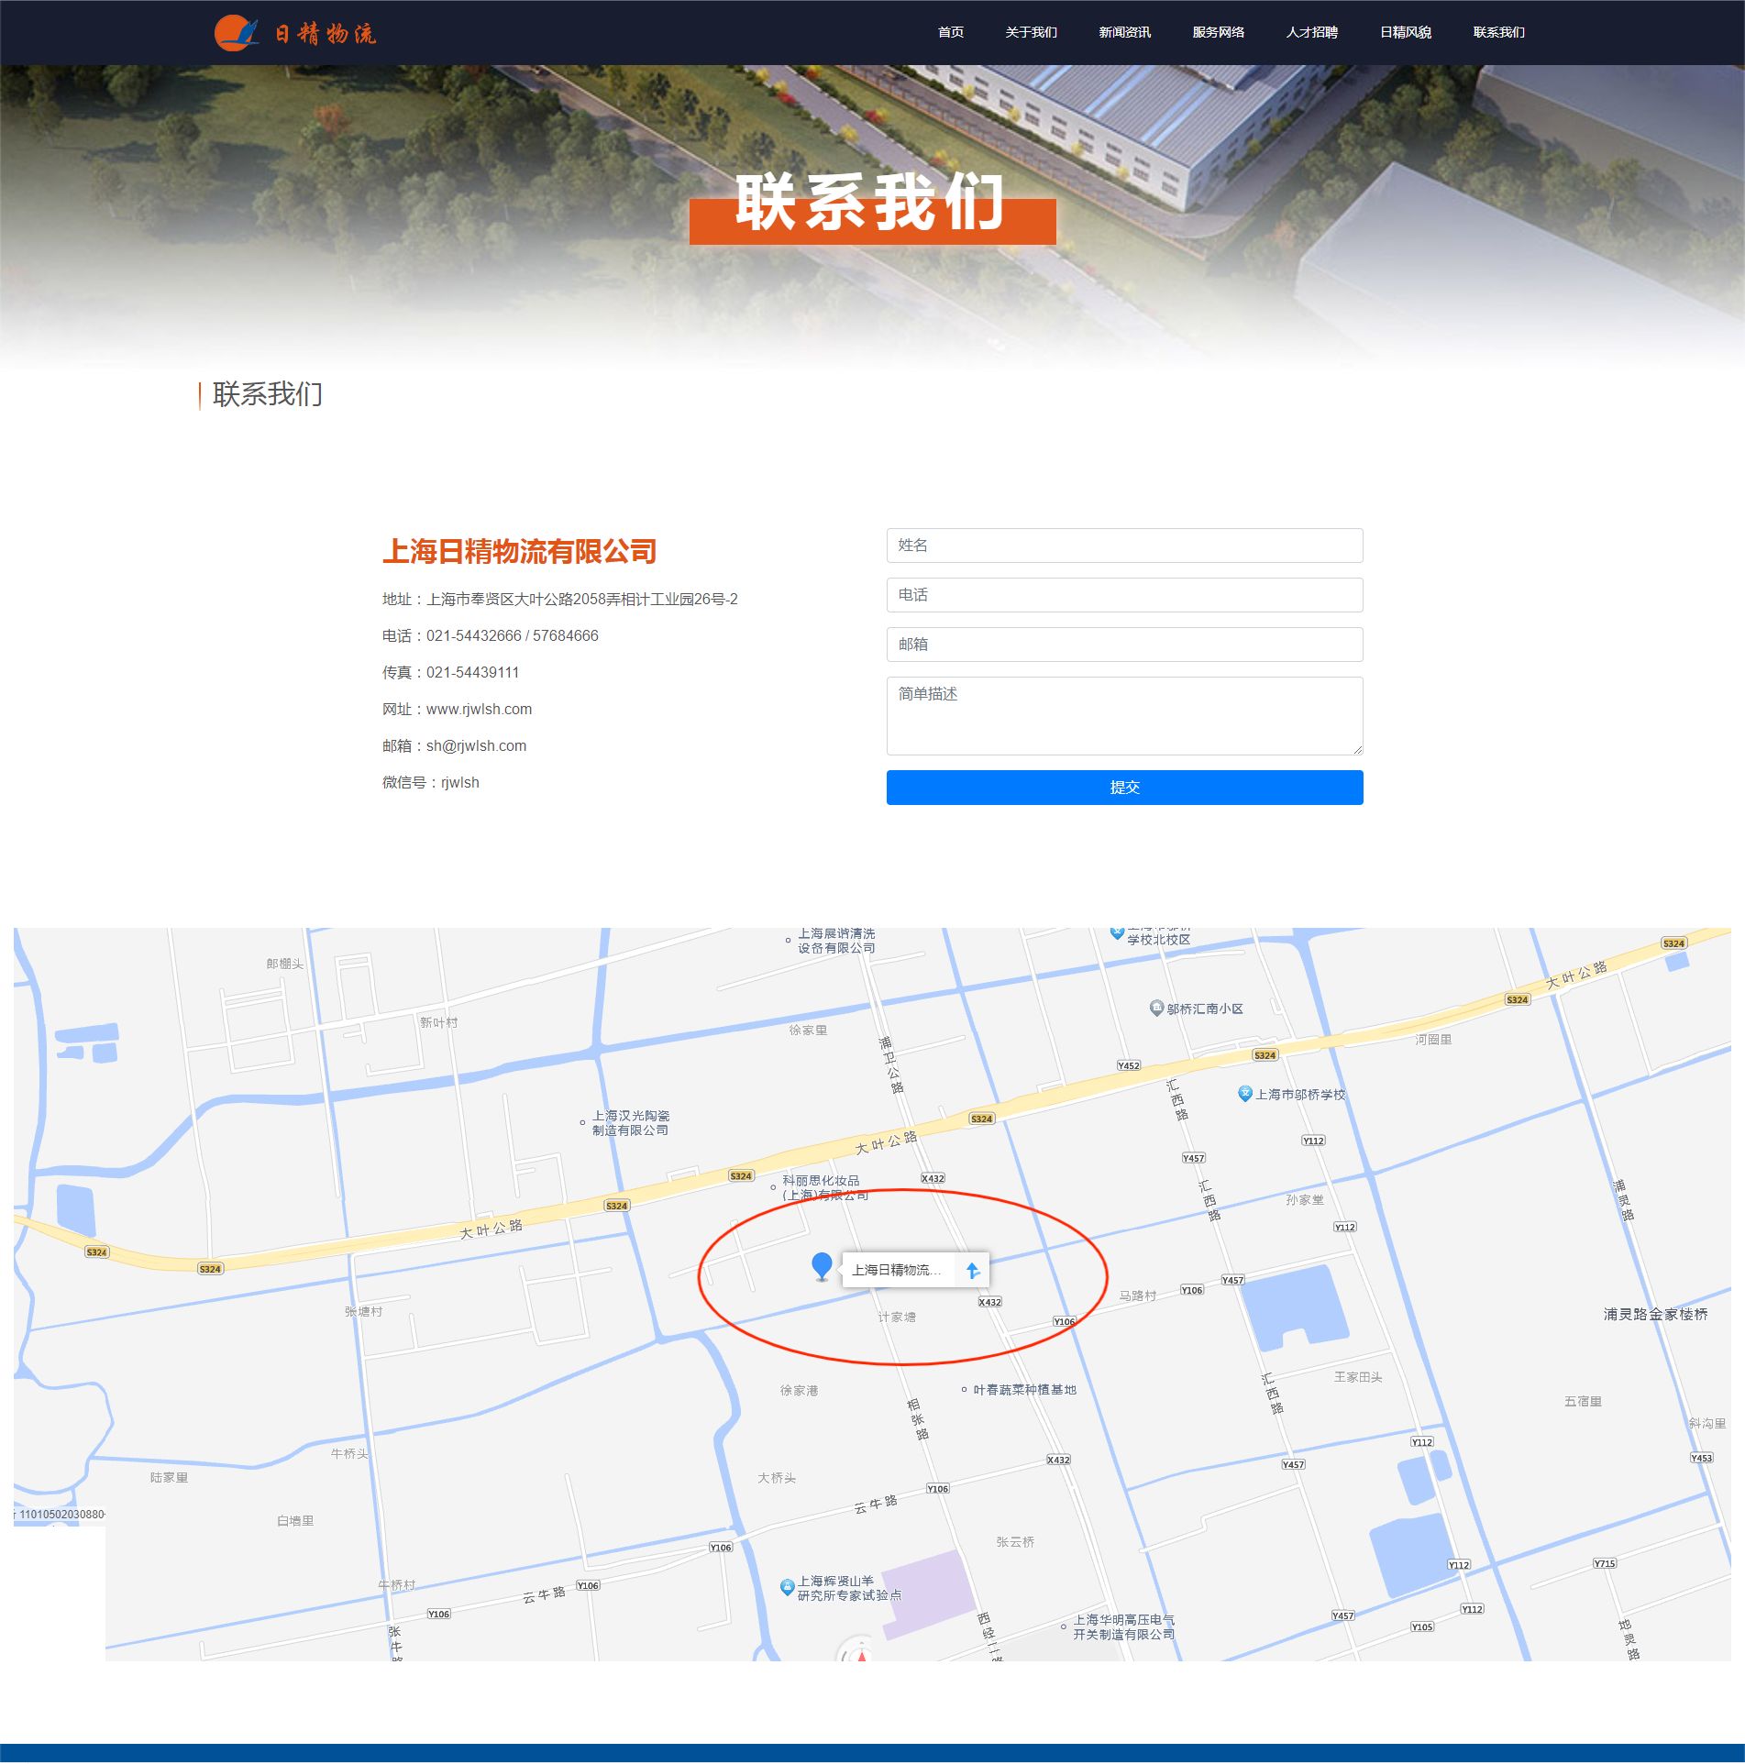Click the 浦灵路金家楼桥 map label
This screenshot has height=1764, width=1745.
tap(1655, 1314)
